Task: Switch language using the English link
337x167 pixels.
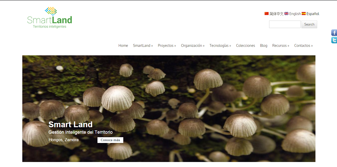Action: coord(295,14)
